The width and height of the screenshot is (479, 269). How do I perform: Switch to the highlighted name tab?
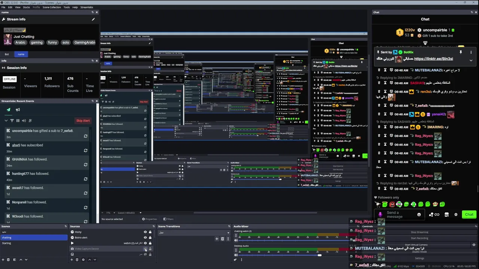(x=21, y=54)
